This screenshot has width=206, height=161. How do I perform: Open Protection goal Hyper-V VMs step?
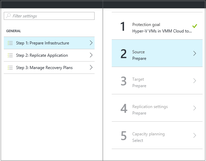pos(162,28)
